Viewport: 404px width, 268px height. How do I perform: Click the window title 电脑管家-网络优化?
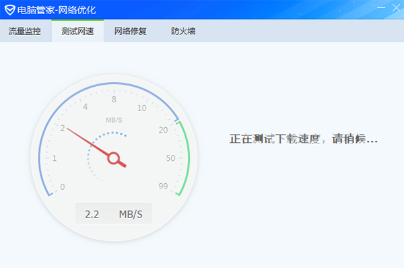pos(57,10)
